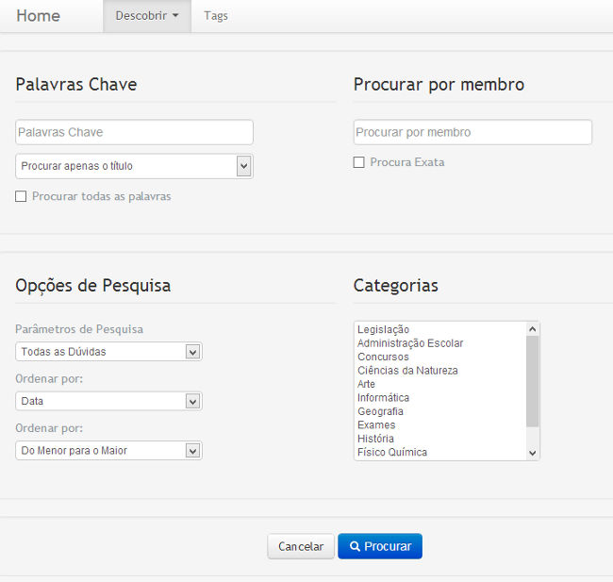Enable Procurar todas as palavras checkbox
The width and height of the screenshot is (613, 582).
pyautogui.click(x=21, y=196)
